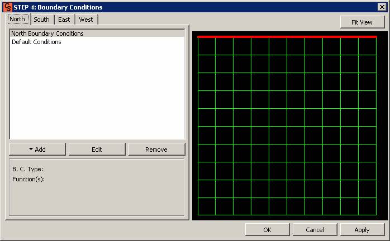This screenshot has width=390, height=241.
Task: Click the Apply button
Action: tap(362, 230)
